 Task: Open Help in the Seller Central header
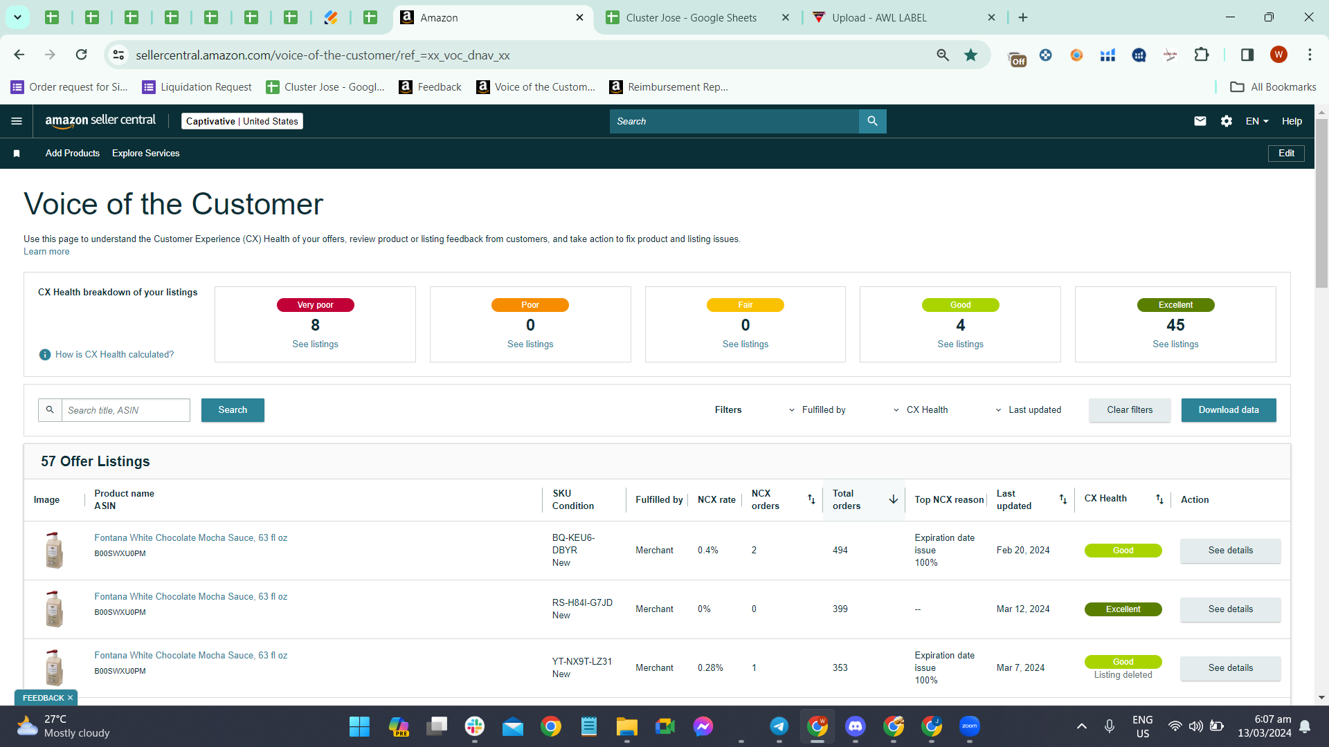(1292, 121)
